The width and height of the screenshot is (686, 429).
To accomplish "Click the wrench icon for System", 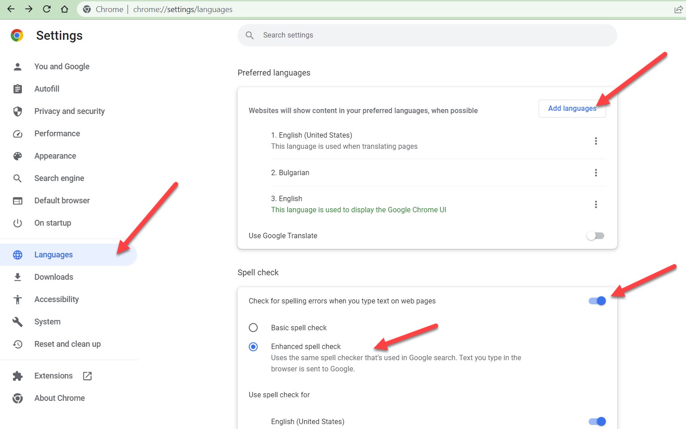I will point(17,322).
